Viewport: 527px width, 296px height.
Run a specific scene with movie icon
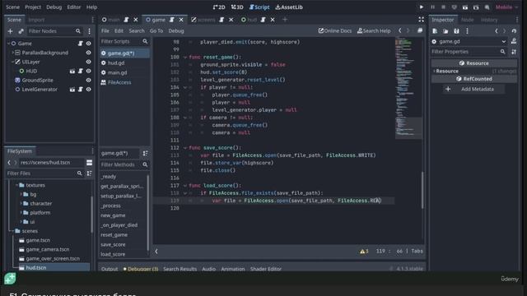click(476, 7)
